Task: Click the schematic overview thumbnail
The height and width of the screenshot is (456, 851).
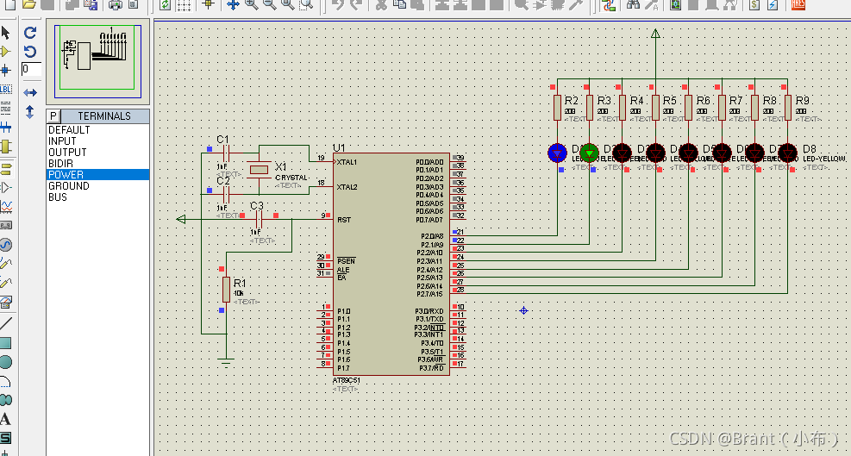Action: (97, 61)
